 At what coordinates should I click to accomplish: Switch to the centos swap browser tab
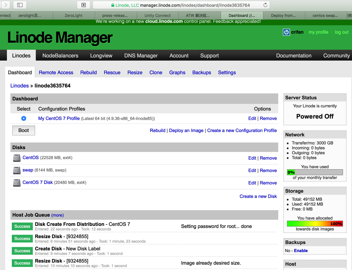point(325,15)
